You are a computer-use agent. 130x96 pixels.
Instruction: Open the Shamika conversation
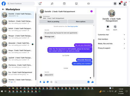click(18, 81)
